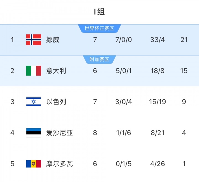The height and width of the screenshot is (182, 199).
Task: Click Moldova's 4/26 goals figure
Action: tap(158, 164)
